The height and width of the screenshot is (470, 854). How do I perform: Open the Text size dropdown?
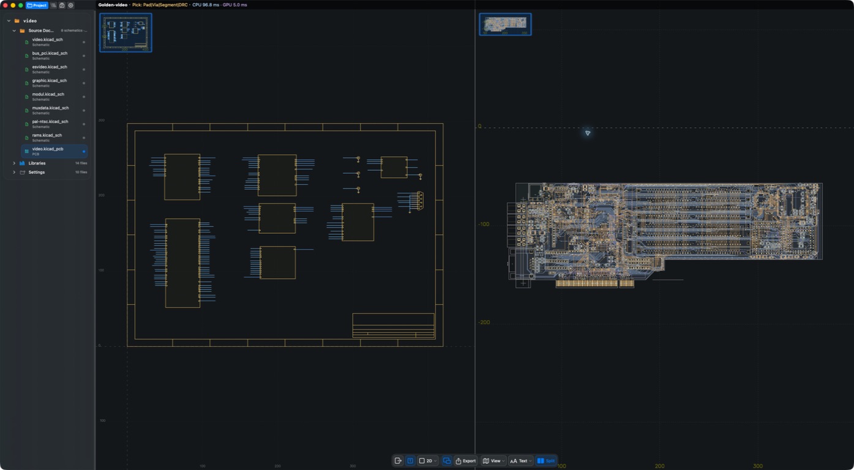pyautogui.click(x=521, y=461)
